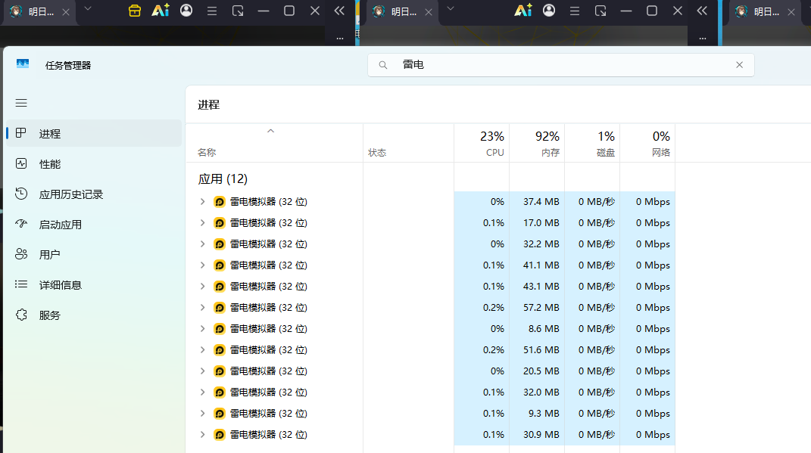Sort by the 92% 内存 column header
The height and width of the screenshot is (453, 811).
click(537, 143)
